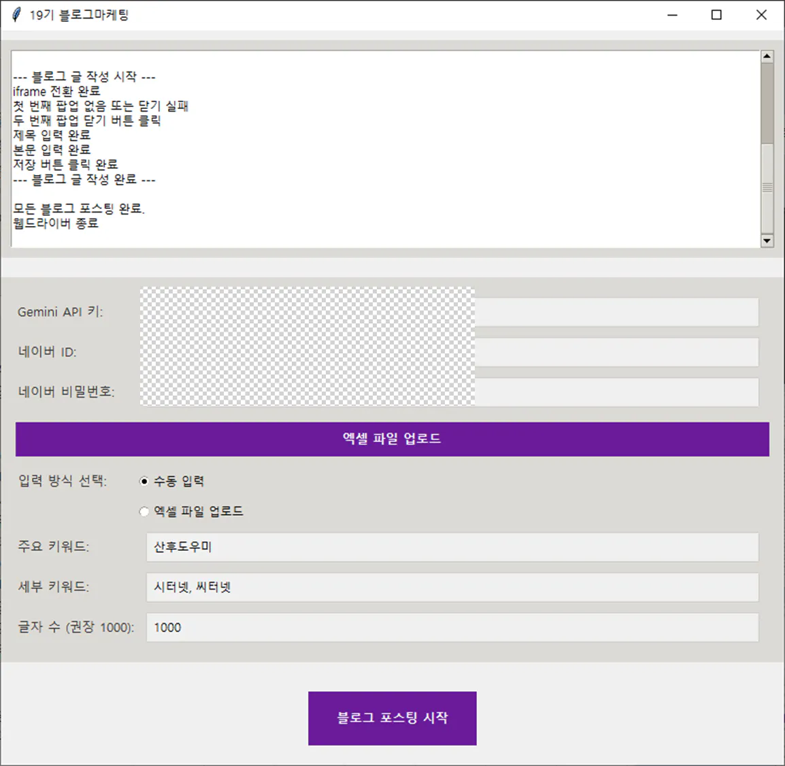This screenshot has height=766, width=785.
Task: Click the 19기 블로그마케팅 title bar
Action: click(340, 14)
